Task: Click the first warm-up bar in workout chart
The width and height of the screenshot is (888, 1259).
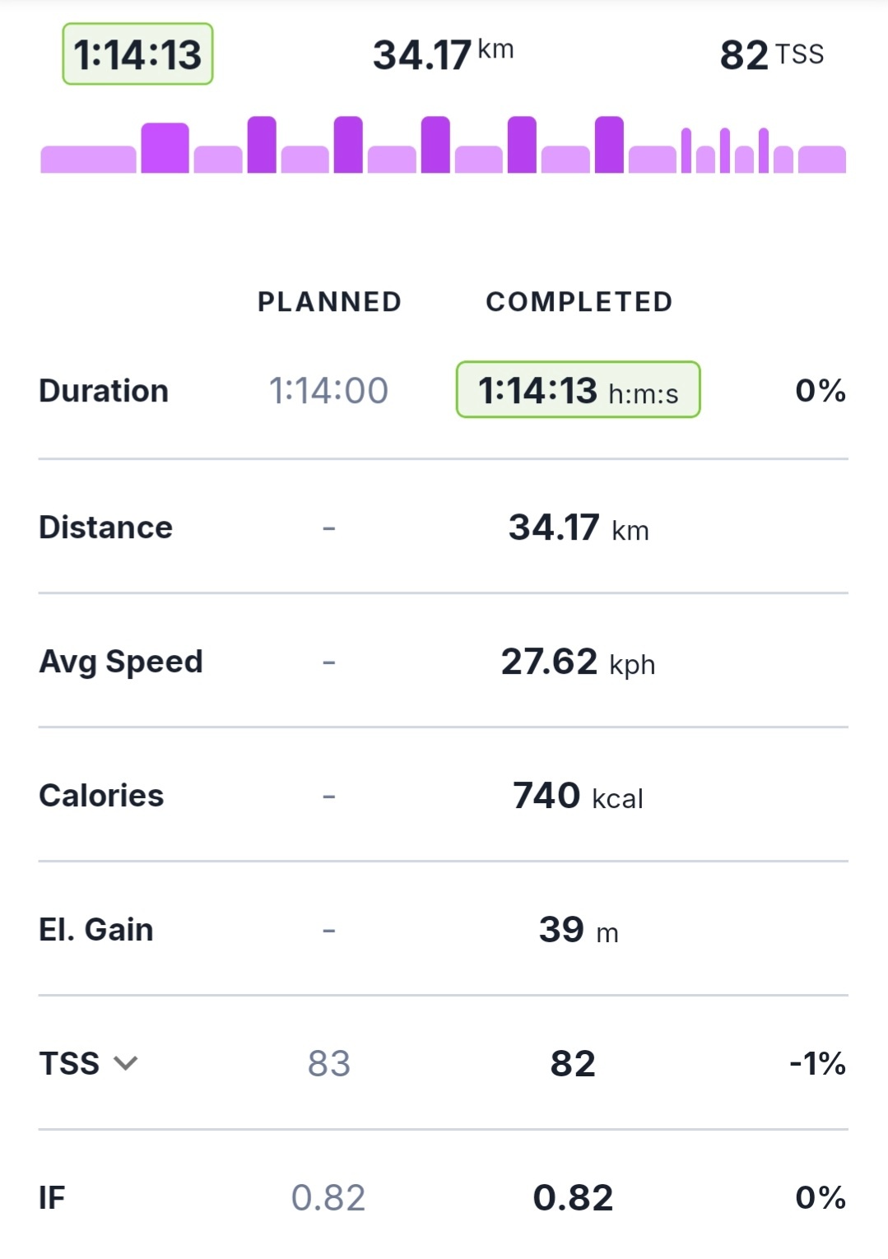Action: tap(88, 160)
